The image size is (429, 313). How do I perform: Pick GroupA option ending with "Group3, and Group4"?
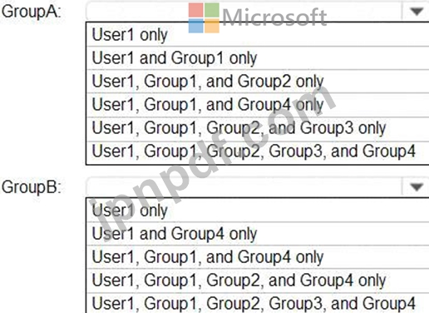tap(258, 152)
